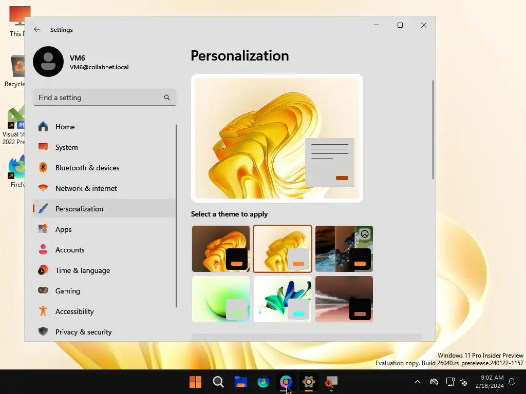Focus the Find a setting search box
Screen dimensions: 526x394
[105, 97]
